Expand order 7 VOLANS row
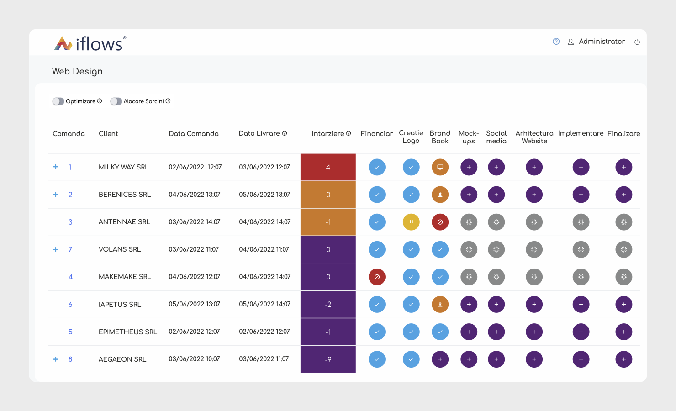Screen dimensions: 676x411 [56, 249]
